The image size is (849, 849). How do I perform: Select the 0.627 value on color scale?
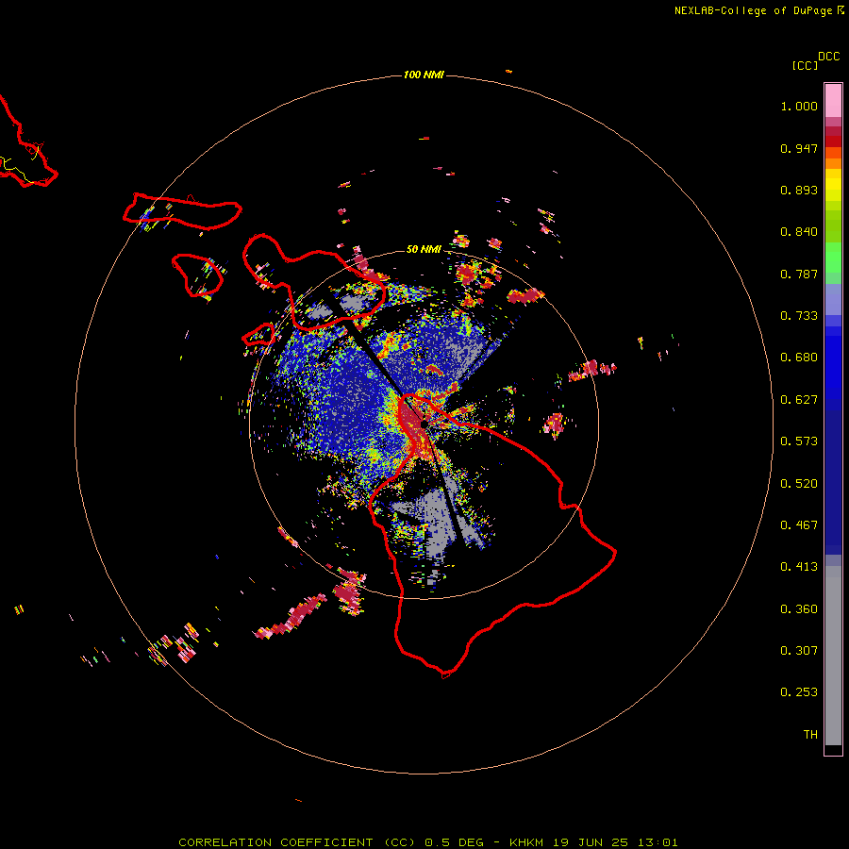[x=799, y=400]
